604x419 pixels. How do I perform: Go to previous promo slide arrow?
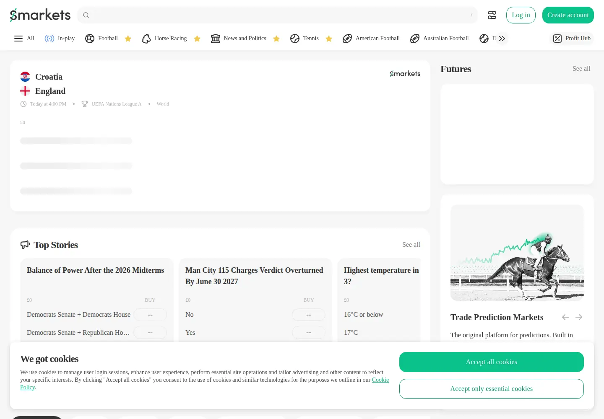565,317
